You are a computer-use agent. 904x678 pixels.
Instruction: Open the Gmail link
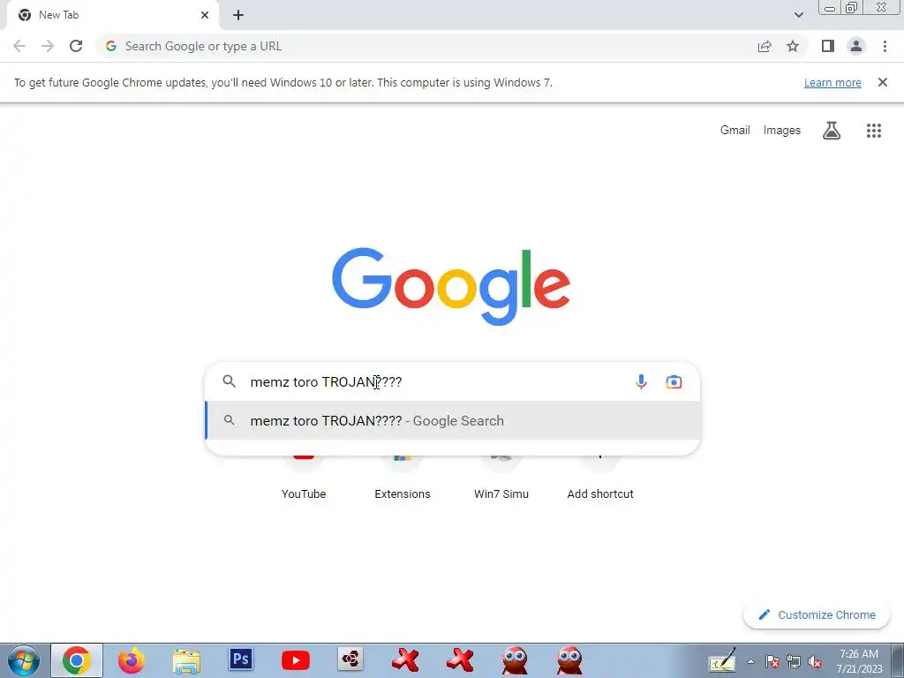point(735,131)
